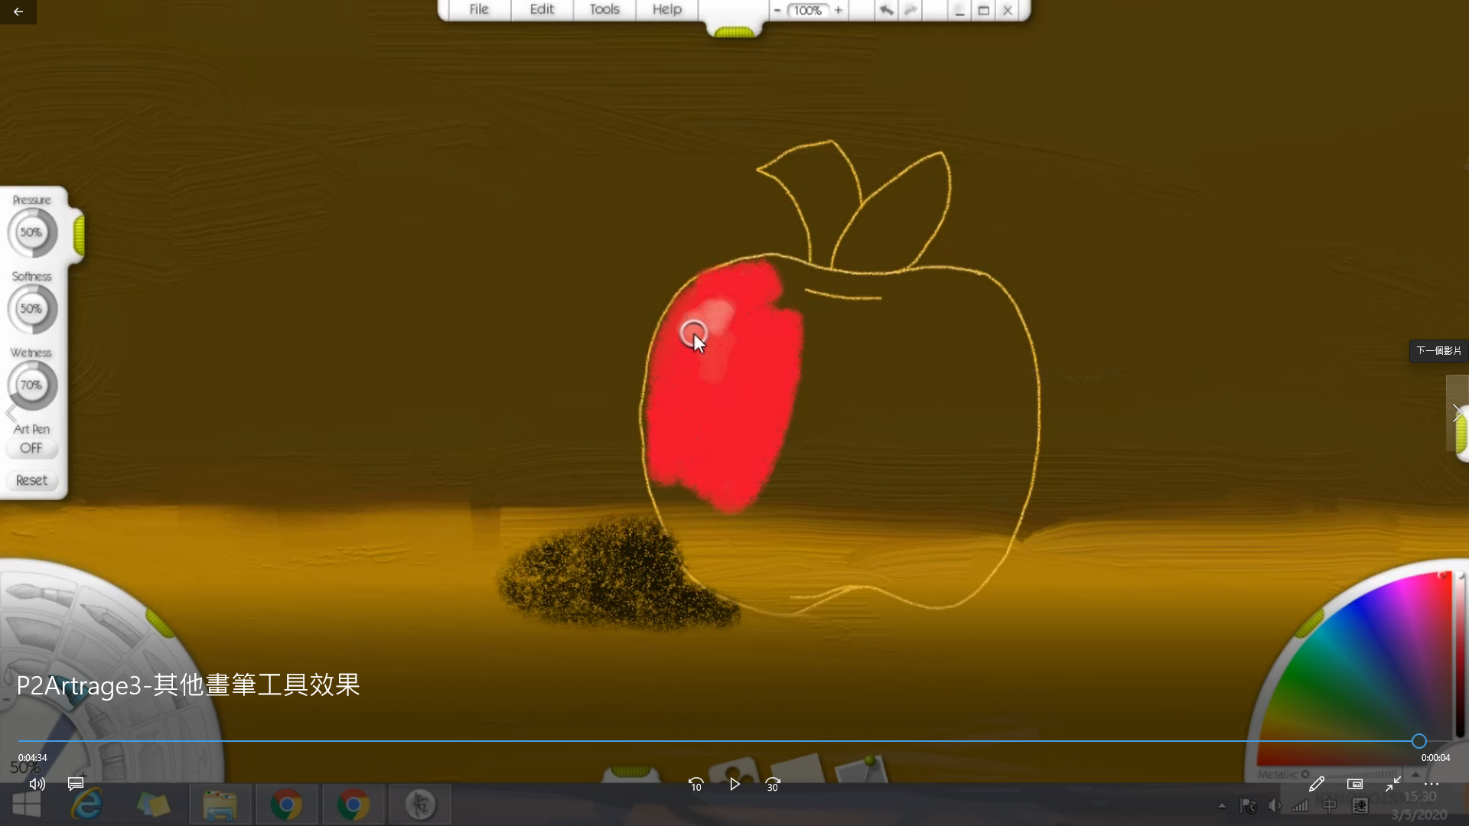Click the 100% zoom value field
Screen dimensions: 1469x826
[808, 10]
